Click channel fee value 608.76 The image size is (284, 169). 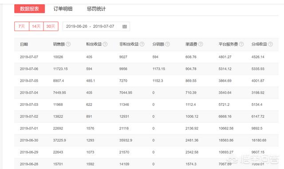pos(191,57)
